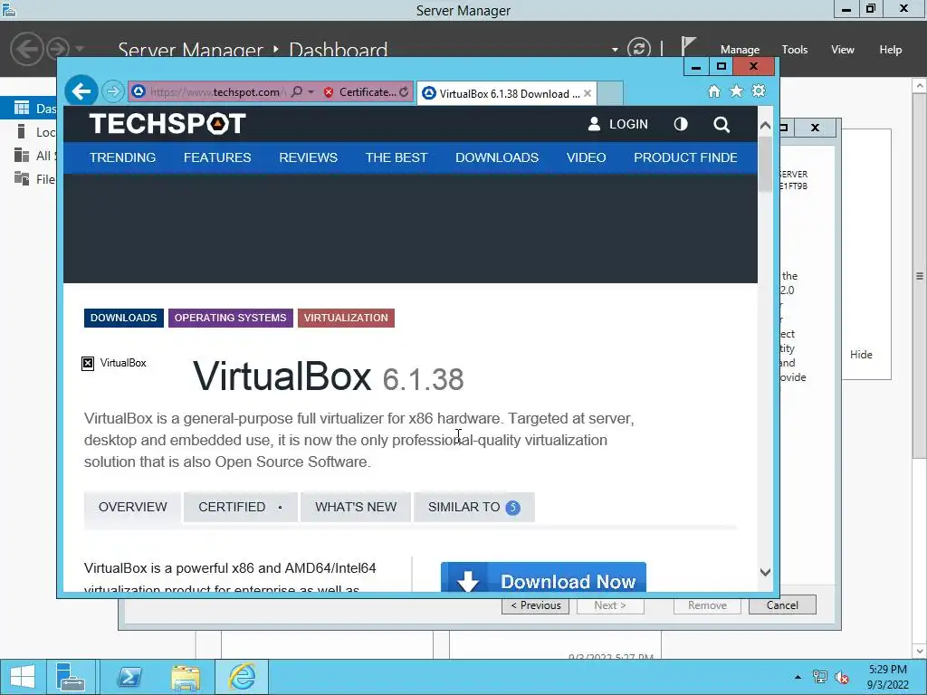Viewport: 927px width, 695px height.
Task: Click the muted volume tray icon
Action: tap(841, 677)
